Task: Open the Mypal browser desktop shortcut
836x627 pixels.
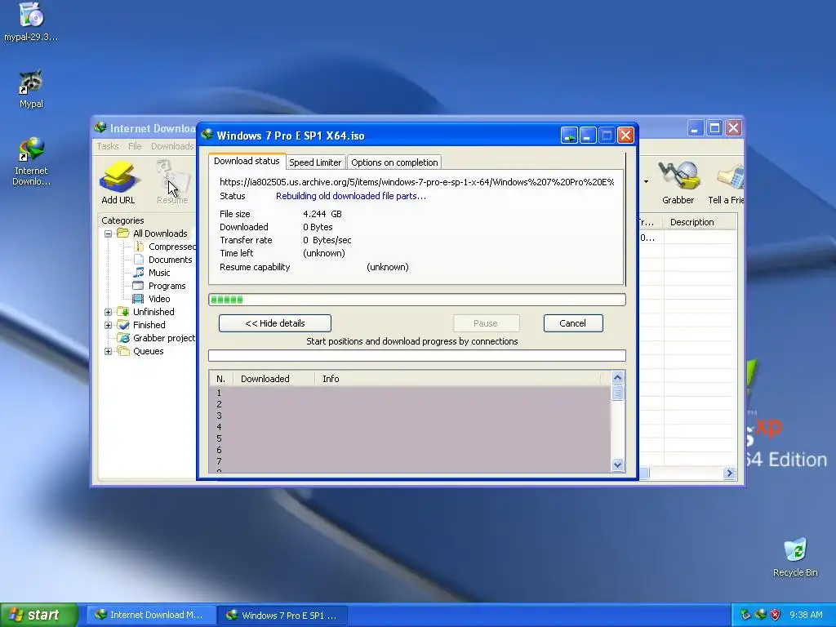Action: pos(31,89)
